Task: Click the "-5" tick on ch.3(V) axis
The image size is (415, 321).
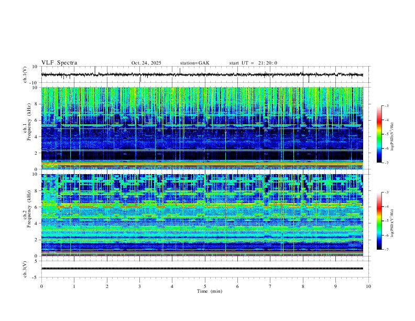Action: pos(36,277)
